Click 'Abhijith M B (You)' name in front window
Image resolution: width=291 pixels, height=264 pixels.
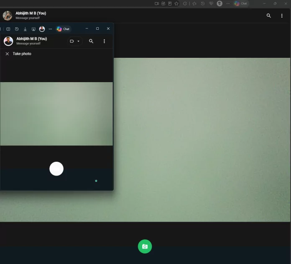31,39
